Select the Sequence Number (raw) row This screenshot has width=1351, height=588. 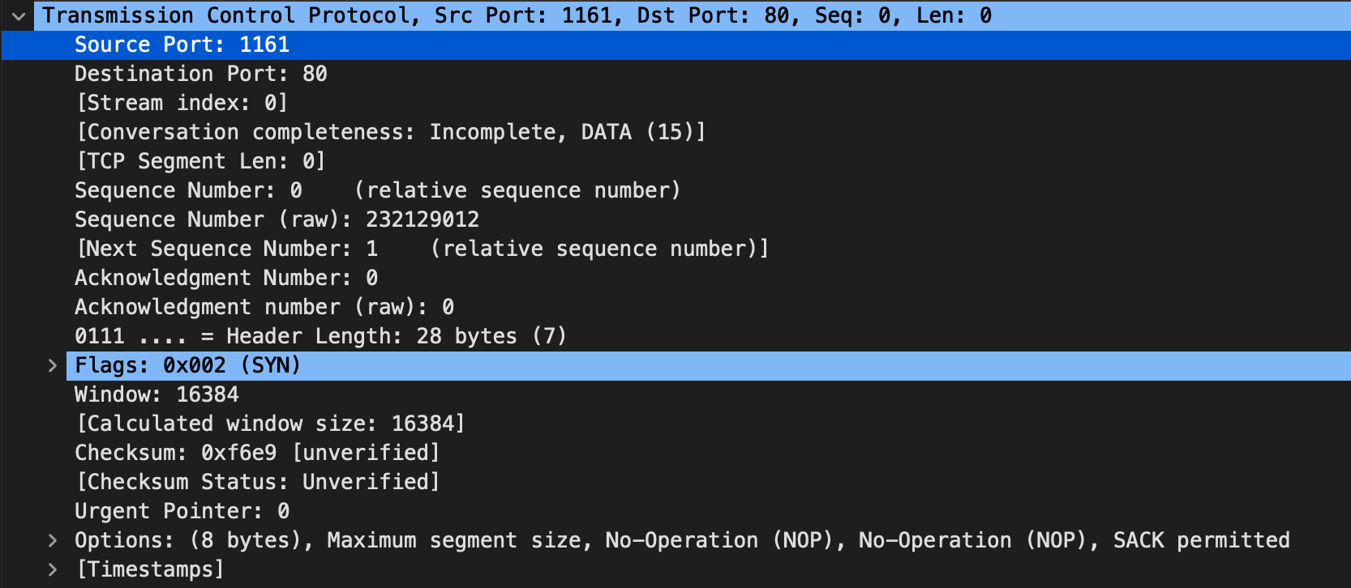click(675, 219)
